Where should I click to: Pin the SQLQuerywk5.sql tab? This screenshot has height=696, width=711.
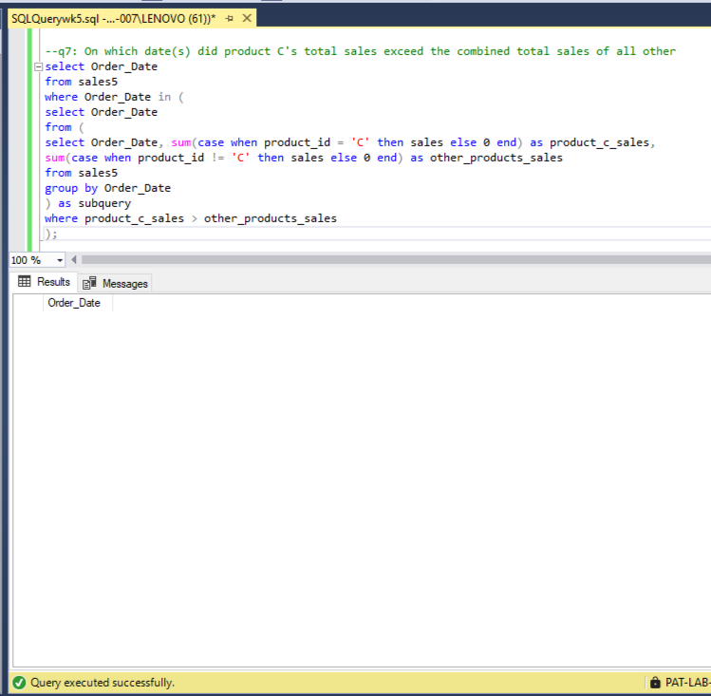coord(230,19)
